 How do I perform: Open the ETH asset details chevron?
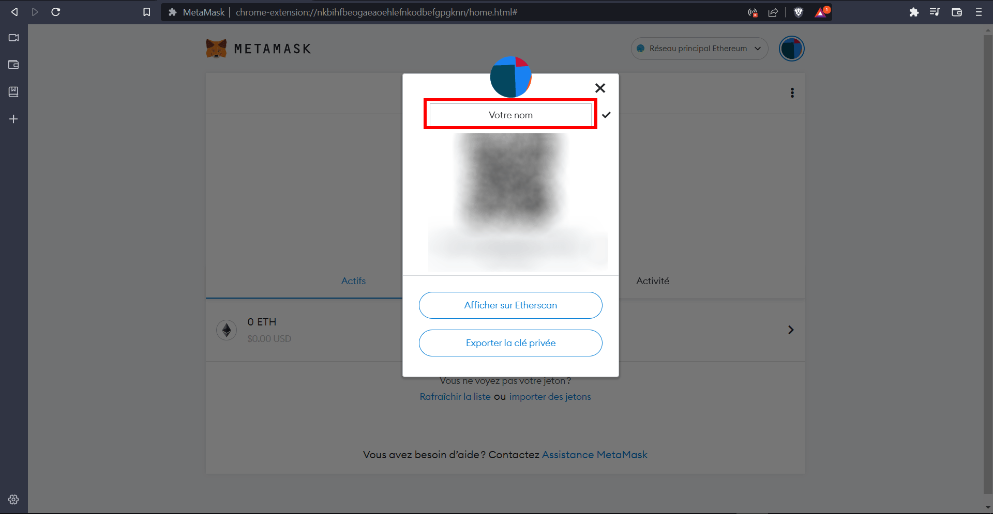791,330
